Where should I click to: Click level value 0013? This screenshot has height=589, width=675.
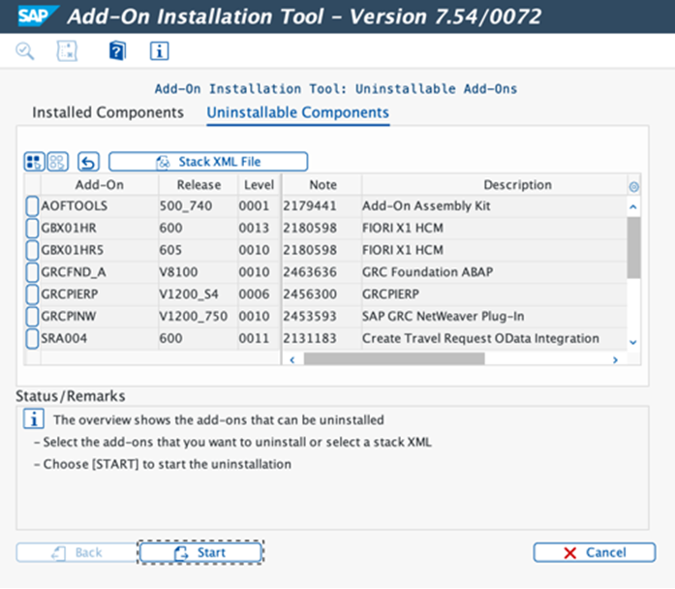(254, 228)
